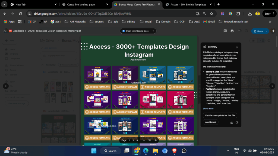Open new browser tab with plus button
This screenshot has width=278, height=156.
point(219,4)
